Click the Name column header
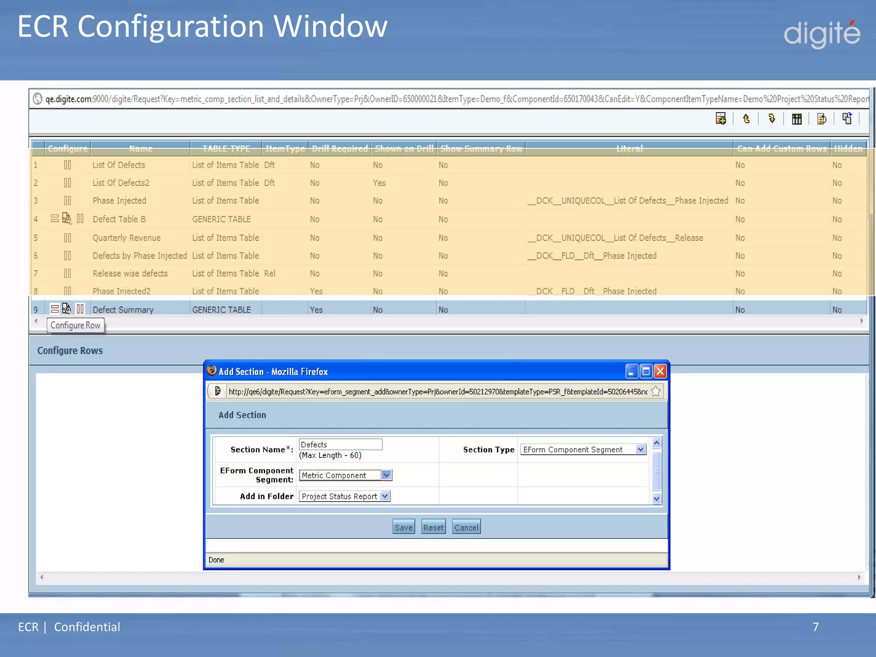876x657 pixels. (x=141, y=148)
